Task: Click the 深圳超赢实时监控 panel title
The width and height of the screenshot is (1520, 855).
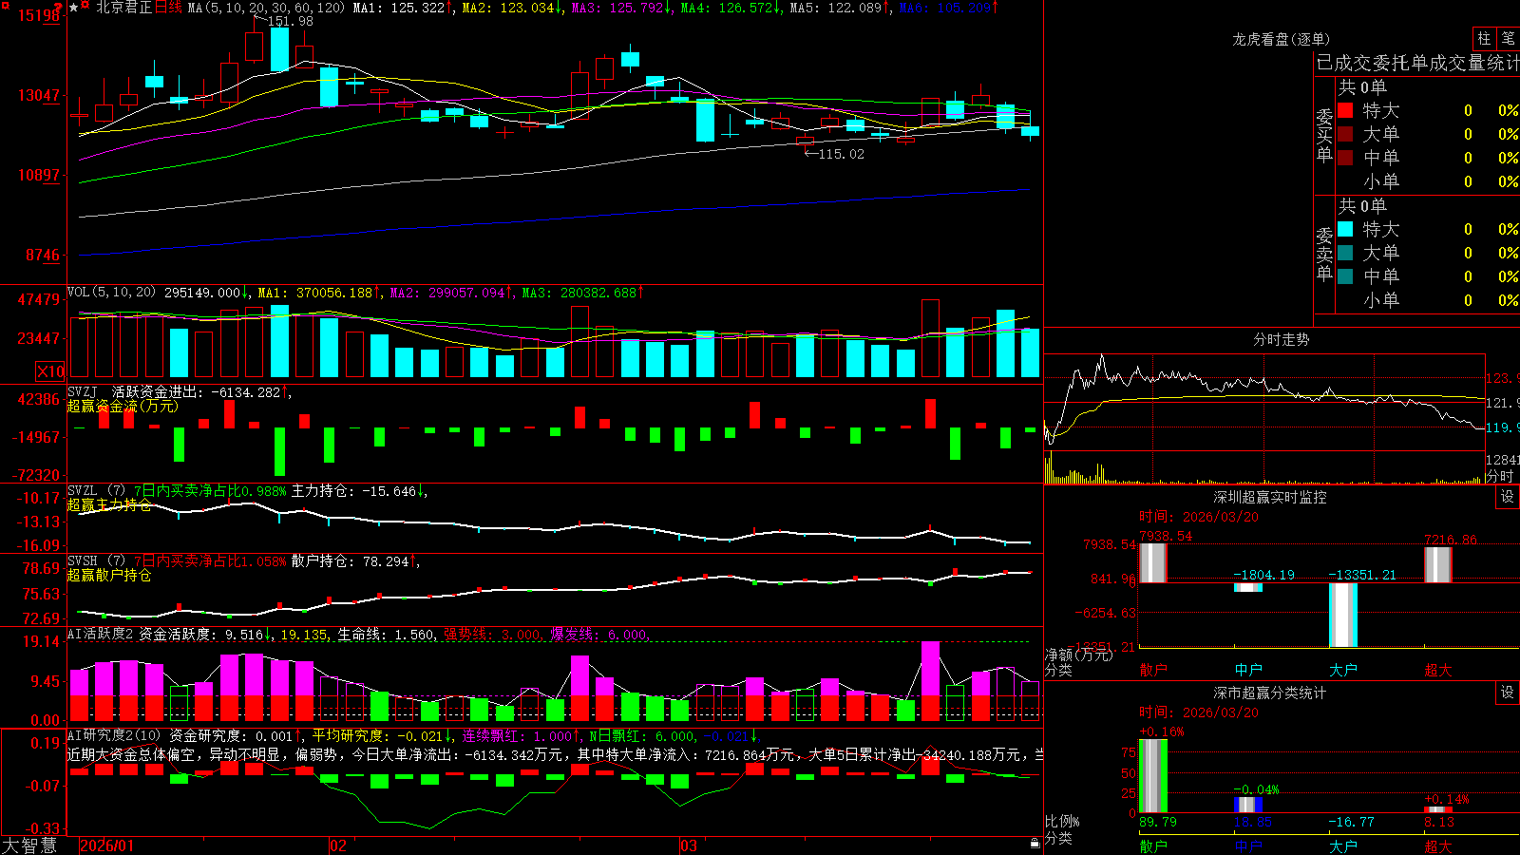Action: click(x=1270, y=497)
